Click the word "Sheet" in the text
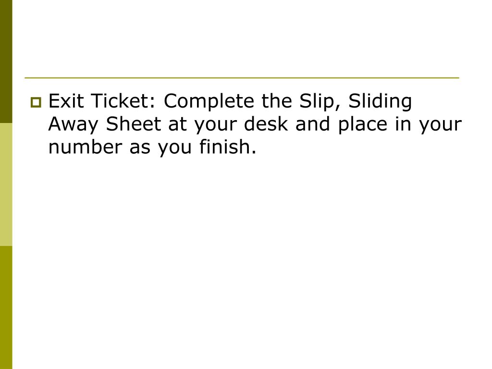The image size is (492, 369). tap(134, 123)
